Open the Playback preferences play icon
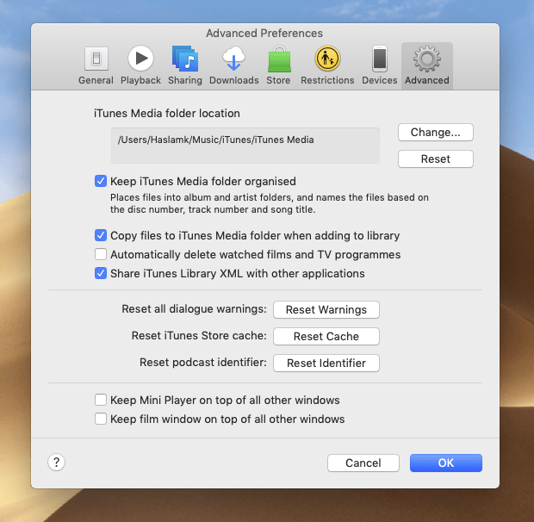Image resolution: width=534 pixels, height=522 pixels. click(140, 59)
